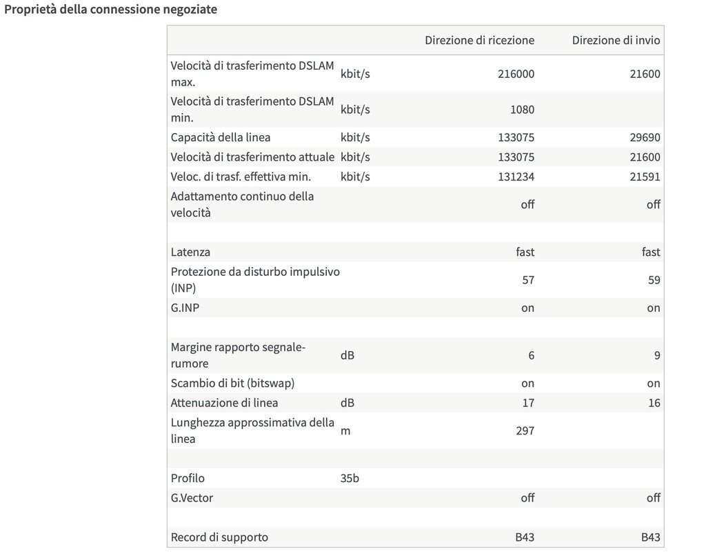Click the approximate line length value 297
Image resolution: width=706 pixels, height=558 pixels.
(525, 431)
